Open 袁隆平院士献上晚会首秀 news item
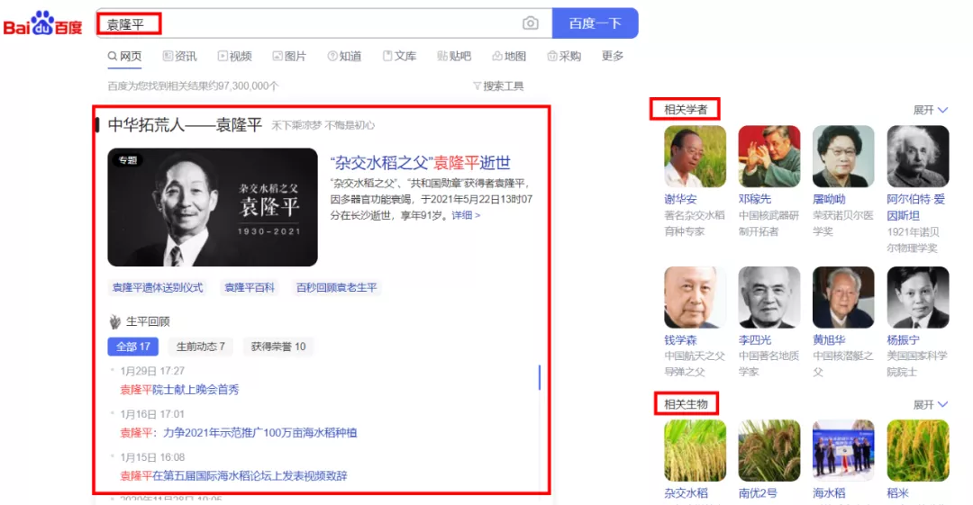Screen dimensions: 973x505 point(179,390)
